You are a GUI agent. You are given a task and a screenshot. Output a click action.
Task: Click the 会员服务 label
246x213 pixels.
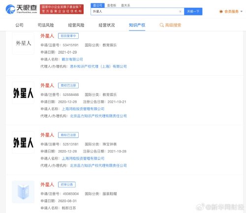pyautogui.click(x=232, y=11)
